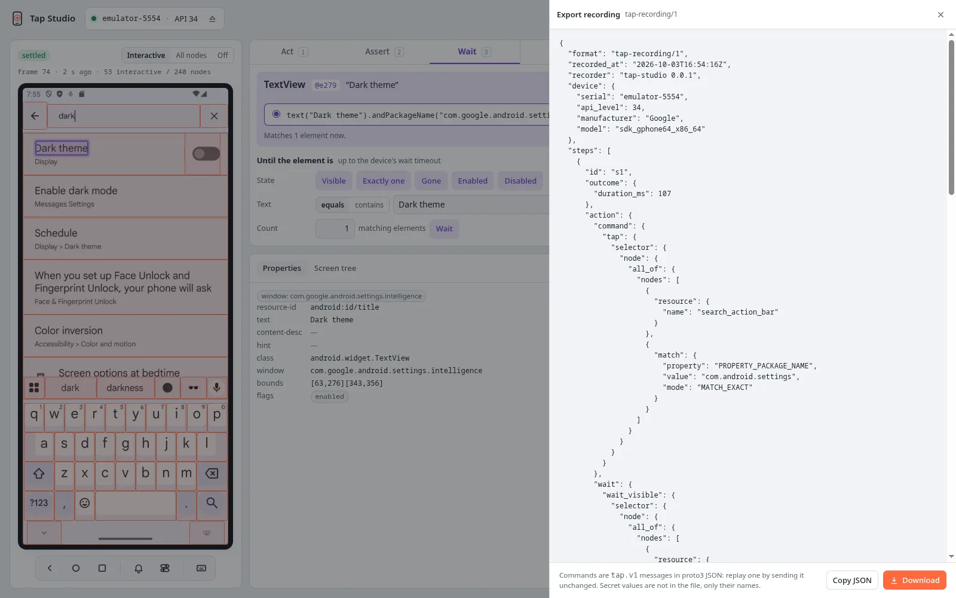Click the Count number field
Screen dimensions: 956x598
coord(335,228)
